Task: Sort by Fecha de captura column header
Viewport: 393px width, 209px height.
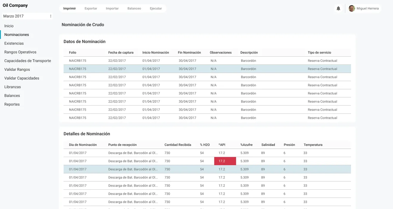Action: (x=121, y=53)
